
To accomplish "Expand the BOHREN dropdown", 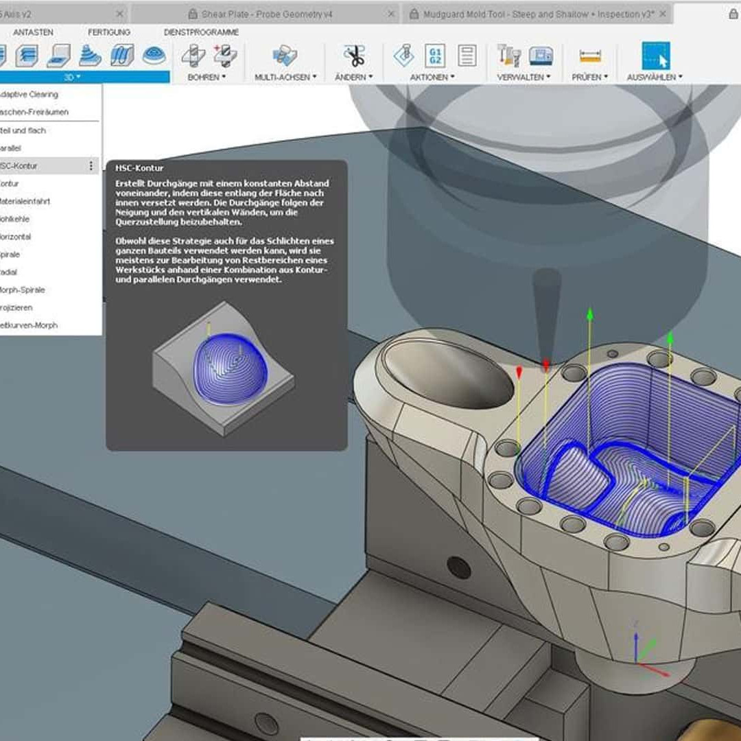I will point(207,78).
